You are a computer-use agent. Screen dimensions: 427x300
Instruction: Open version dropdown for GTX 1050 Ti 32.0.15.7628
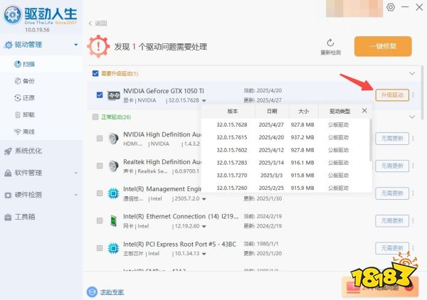coord(204,101)
